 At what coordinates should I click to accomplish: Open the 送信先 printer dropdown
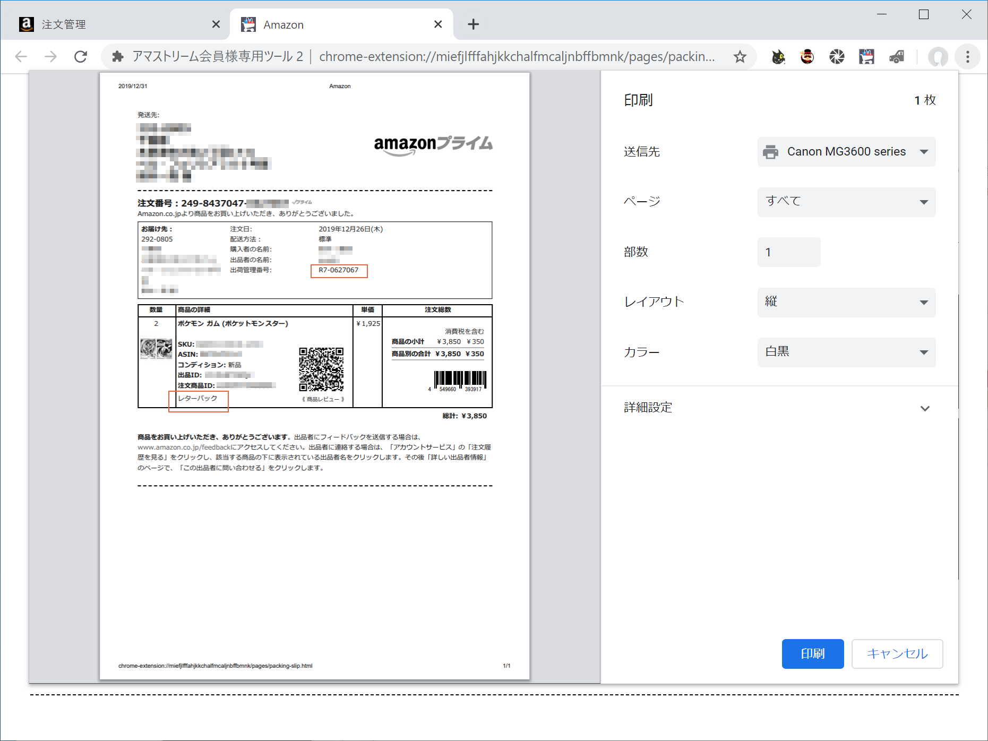pos(846,152)
